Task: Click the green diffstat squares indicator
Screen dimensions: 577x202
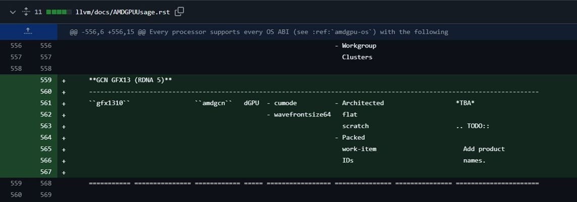Action: coord(55,12)
